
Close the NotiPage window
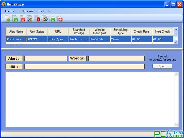[179, 5]
